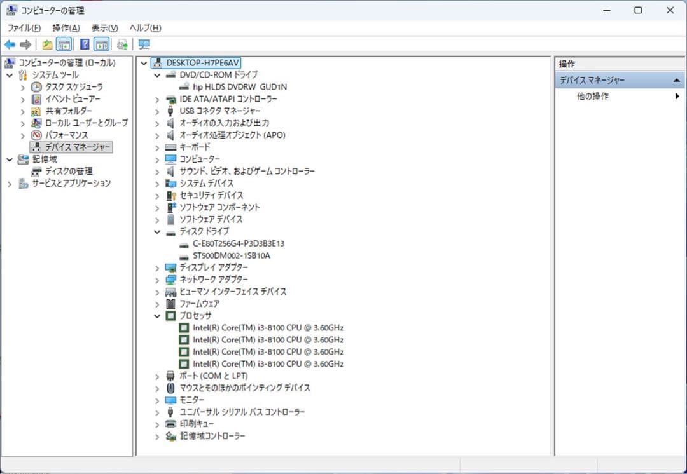
Task: Click the export list folder icon
Action: 46,44
